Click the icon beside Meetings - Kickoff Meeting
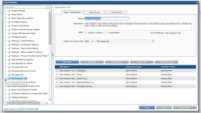This screenshot has width=201, height=113. tap(9, 41)
